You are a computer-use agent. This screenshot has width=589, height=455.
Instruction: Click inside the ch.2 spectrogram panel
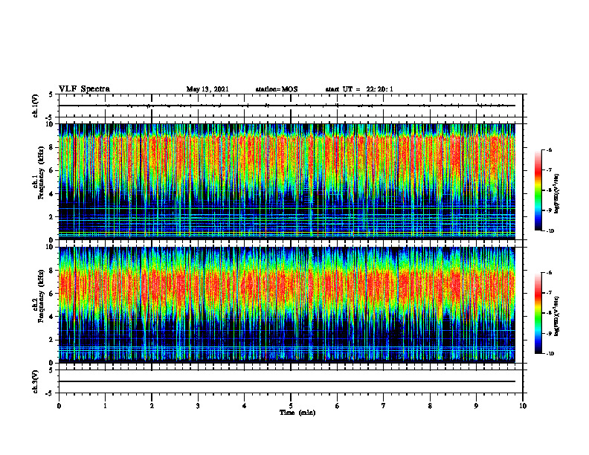point(287,305)
